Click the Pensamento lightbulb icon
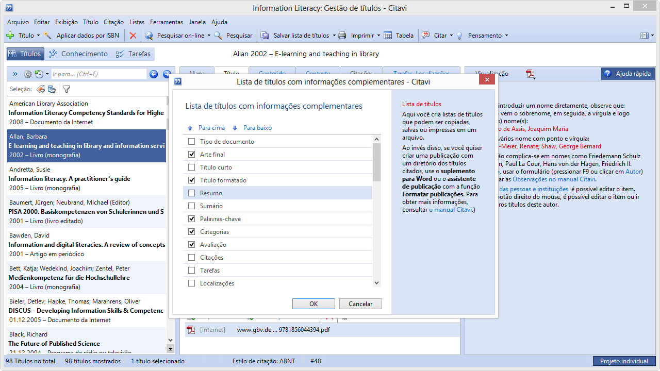This screenshot has height=371, width=660. click(x=459, y=36)
